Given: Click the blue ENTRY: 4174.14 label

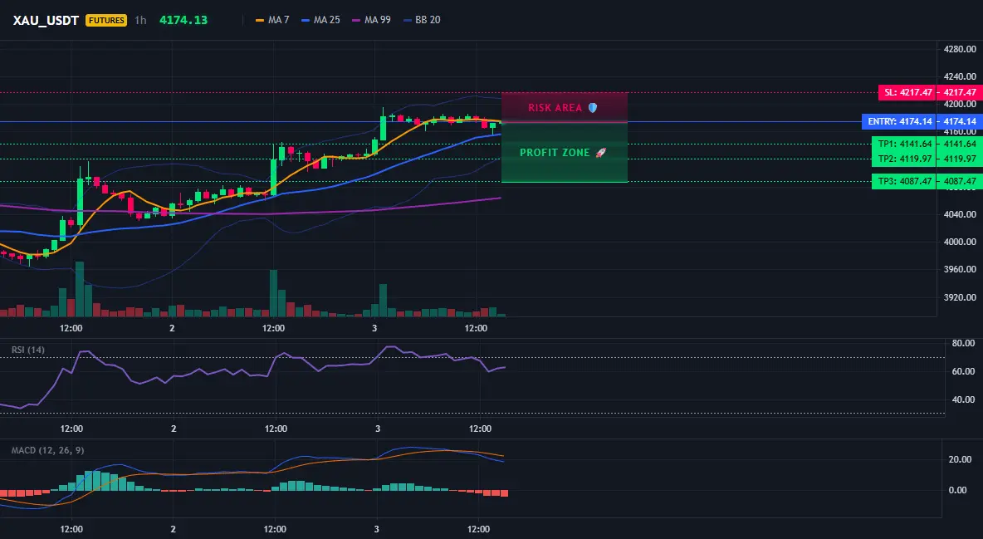Looking at the screenshot, I should tap(900, 122).
